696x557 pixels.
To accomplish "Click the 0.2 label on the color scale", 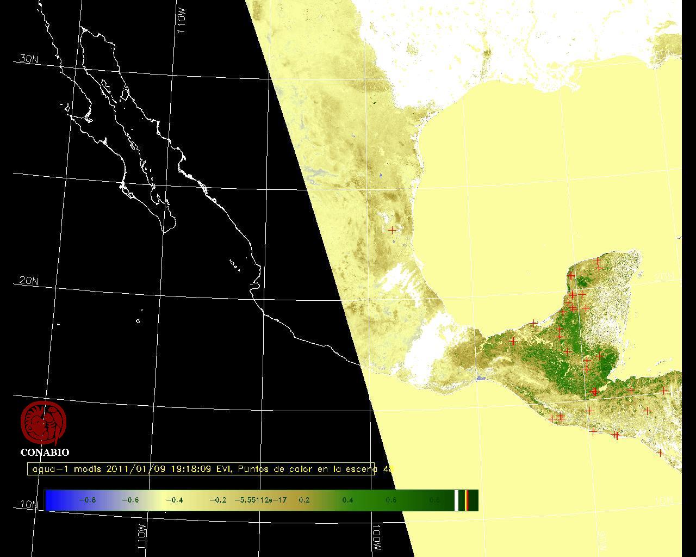I will pos(304,500).
